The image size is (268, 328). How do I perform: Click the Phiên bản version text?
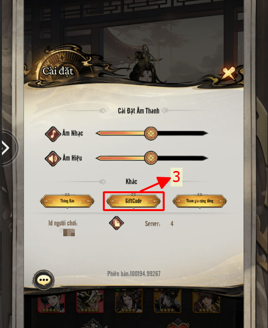click(x=134, y=273)
